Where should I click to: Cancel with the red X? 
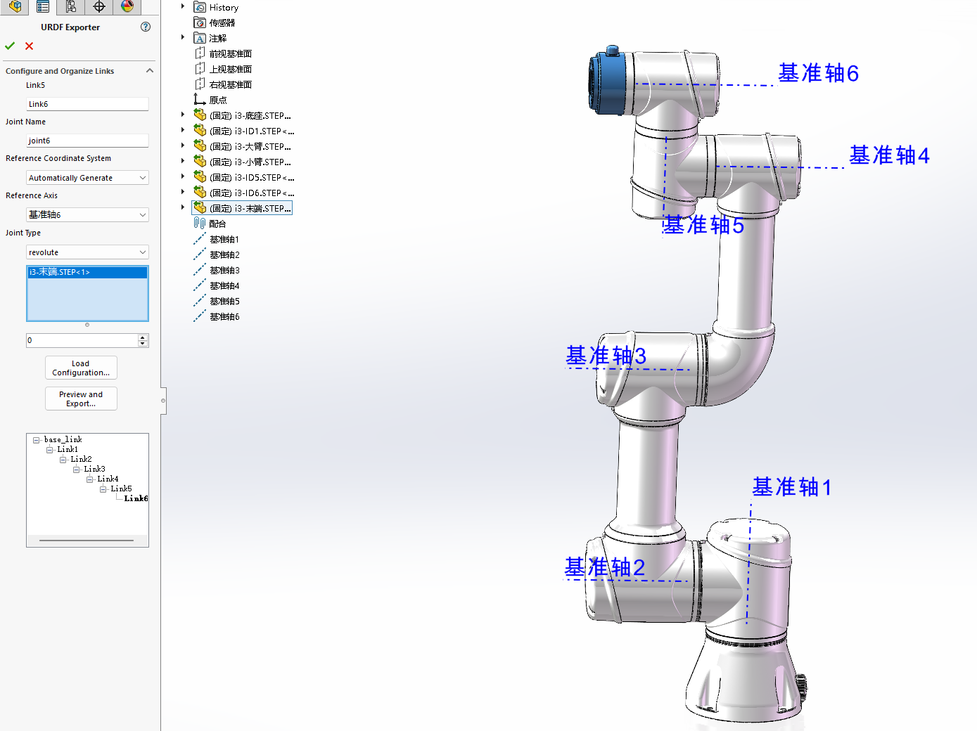[x=29, y=46]
